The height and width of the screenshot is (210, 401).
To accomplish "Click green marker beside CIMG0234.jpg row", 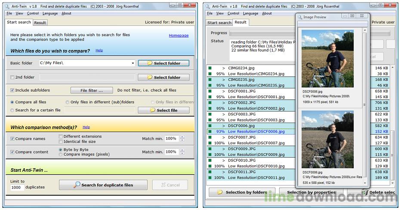I will (x=210, y=68).
